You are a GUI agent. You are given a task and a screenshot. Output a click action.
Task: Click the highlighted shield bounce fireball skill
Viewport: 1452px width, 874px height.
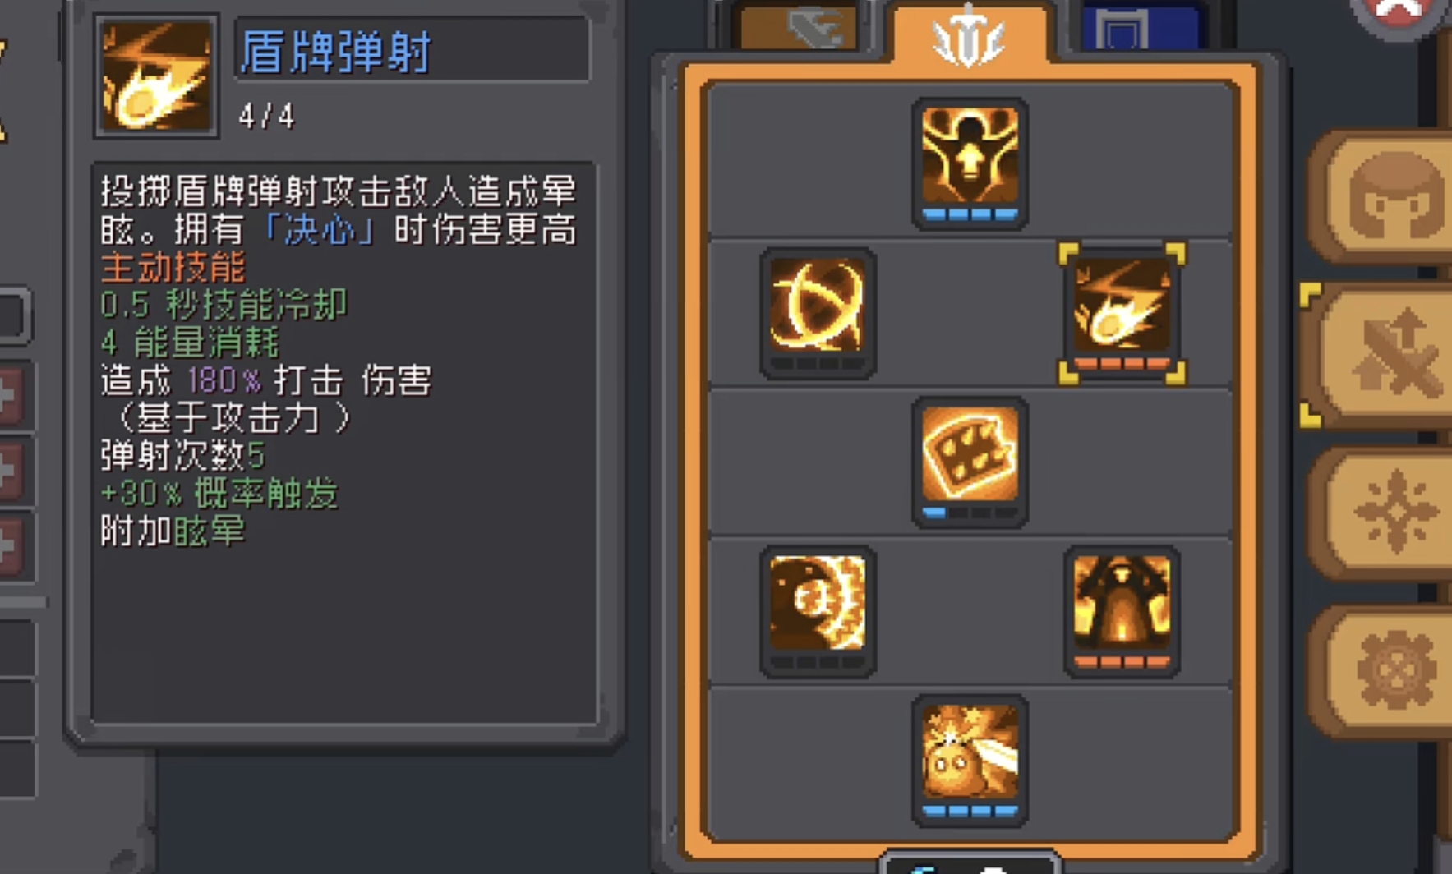(1122, 312)
